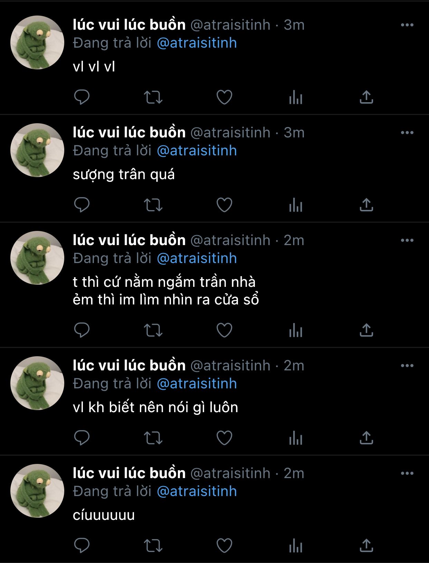The image size is (429, 563).
Task: Open more options on "sượng trân quá" tweet
Action: click(x=407, y=133)
